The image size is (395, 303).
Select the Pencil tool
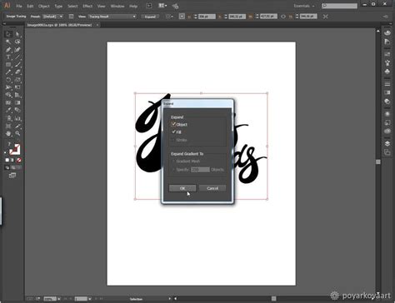click(8, 72)
